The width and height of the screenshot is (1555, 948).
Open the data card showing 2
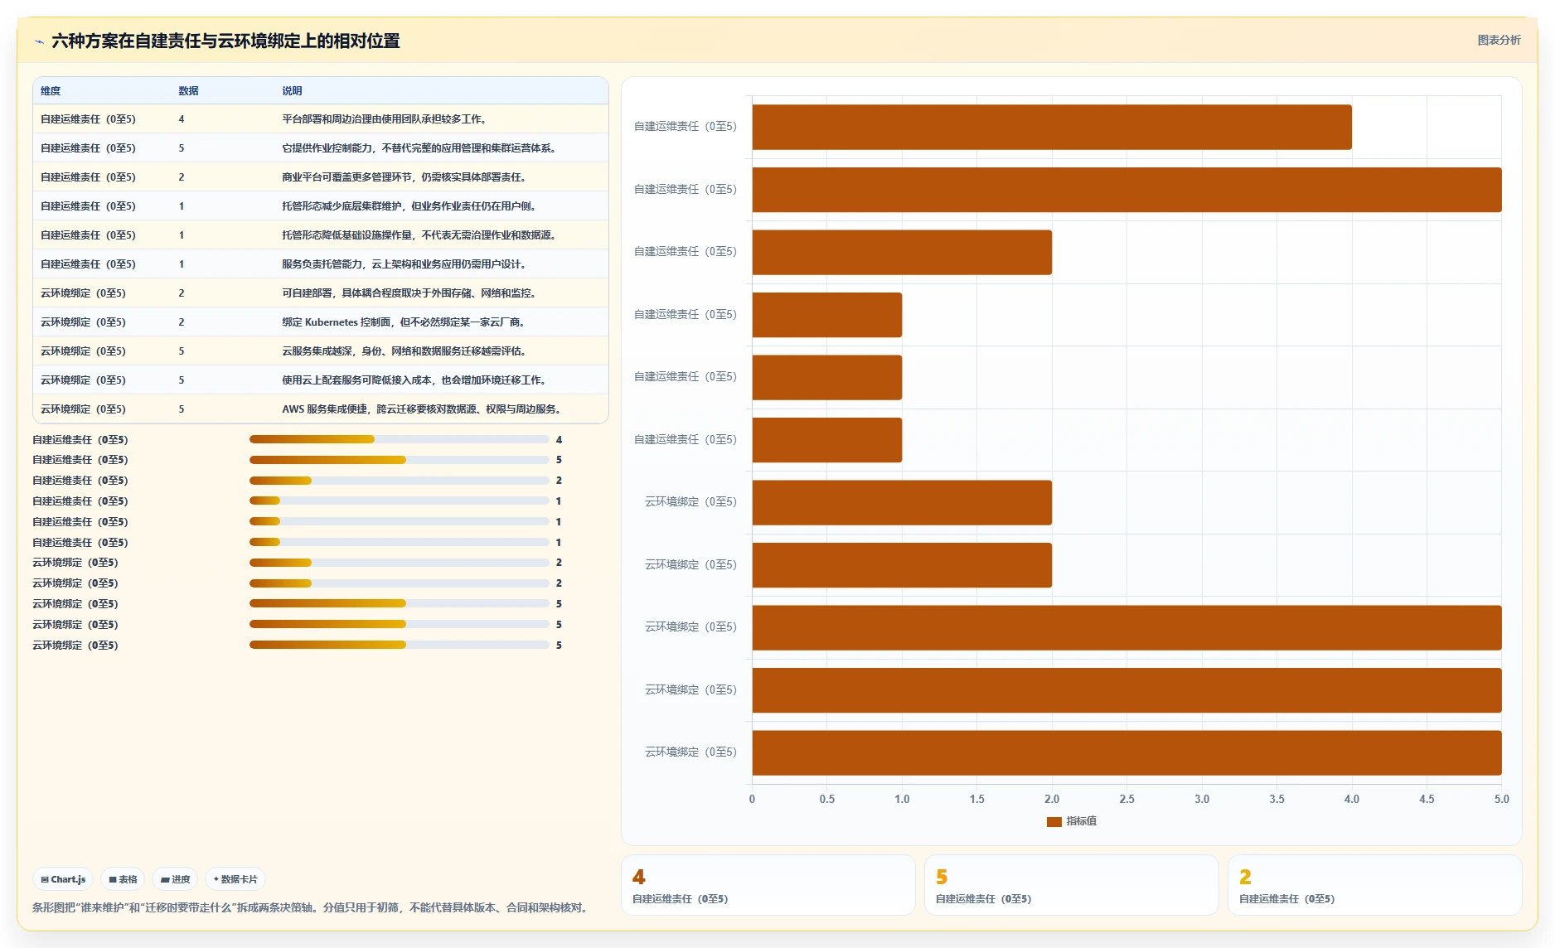(x=1374, y=885)
